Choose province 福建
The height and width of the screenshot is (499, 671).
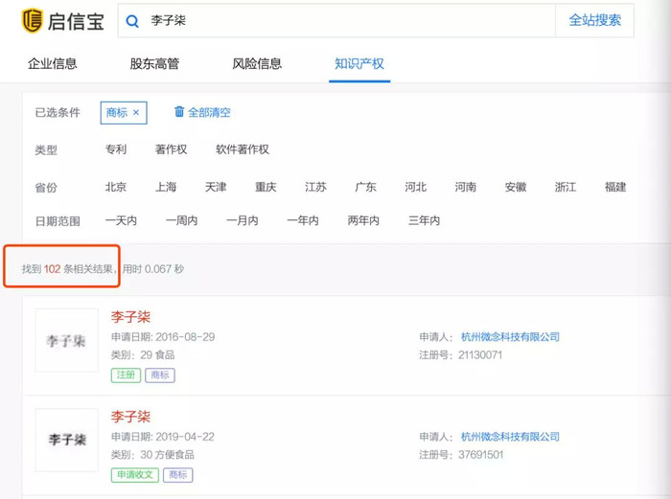pos(615,187)
